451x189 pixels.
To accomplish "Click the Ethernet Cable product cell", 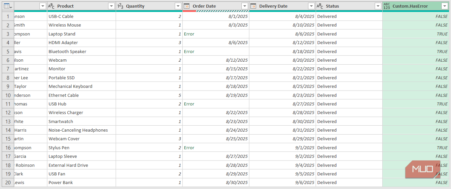I will [82, 95].
